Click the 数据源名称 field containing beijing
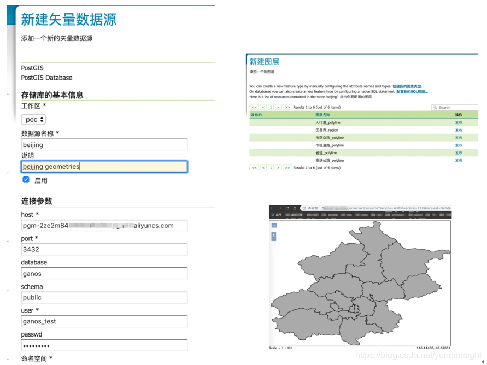The image size is (487, 365). click(x=104, y=145)
